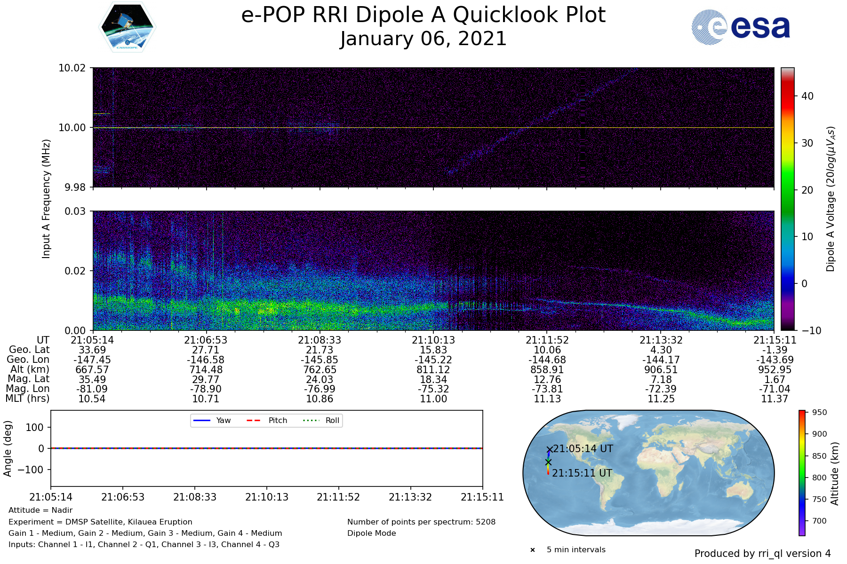847x564 pixels.
Task: Click the 'Attitude = Nadir' text
Action: click(x=40, y=510)
